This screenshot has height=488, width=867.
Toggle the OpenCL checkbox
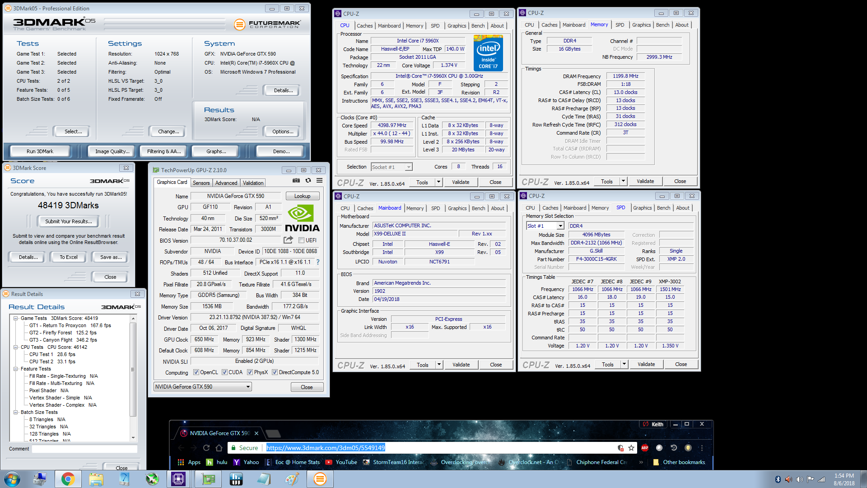196,372
